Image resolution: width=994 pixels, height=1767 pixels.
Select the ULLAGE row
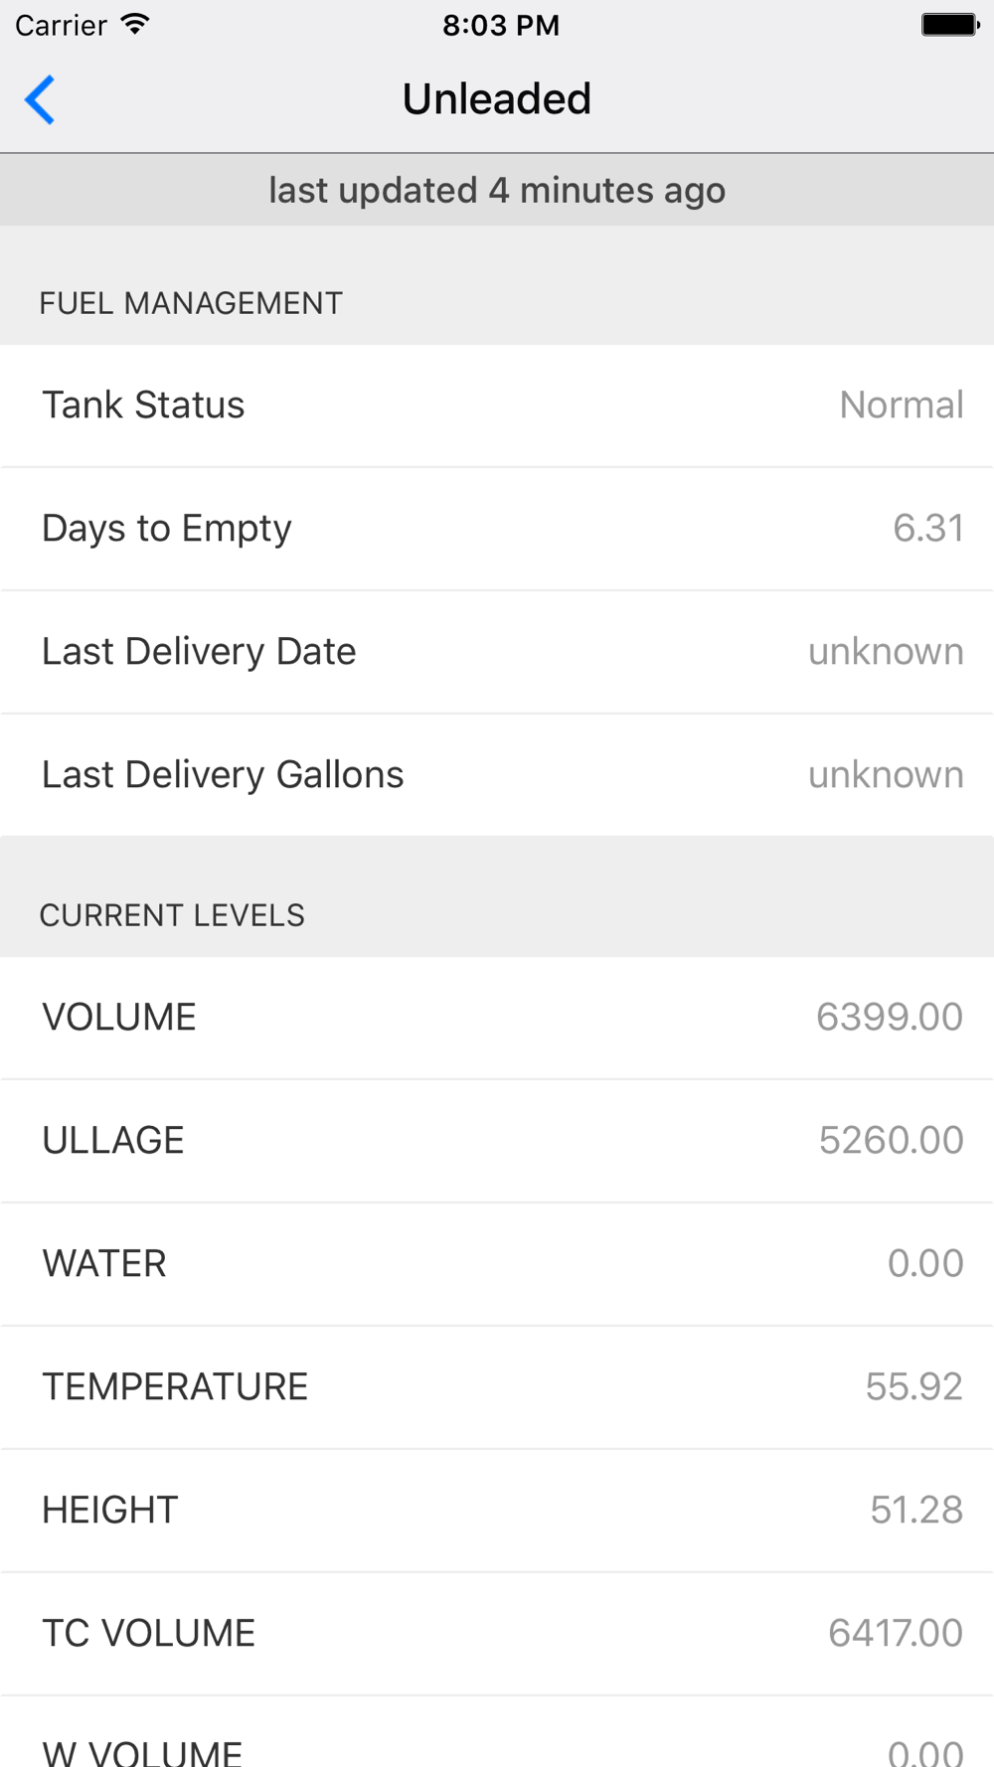pos(497,1141)
